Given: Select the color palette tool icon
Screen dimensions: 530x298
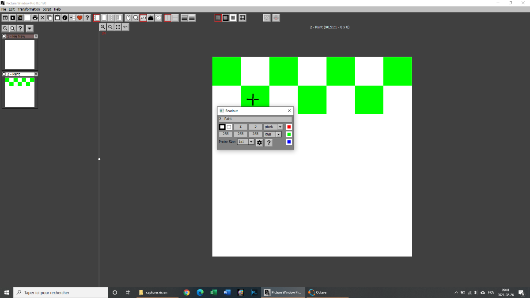Looking at the screenshot, I should tap(158, 18).
